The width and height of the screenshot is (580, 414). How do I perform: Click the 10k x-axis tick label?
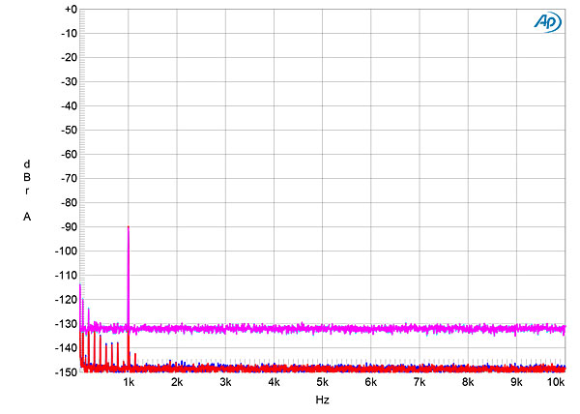pyautogui.click(x=555, y=384)
